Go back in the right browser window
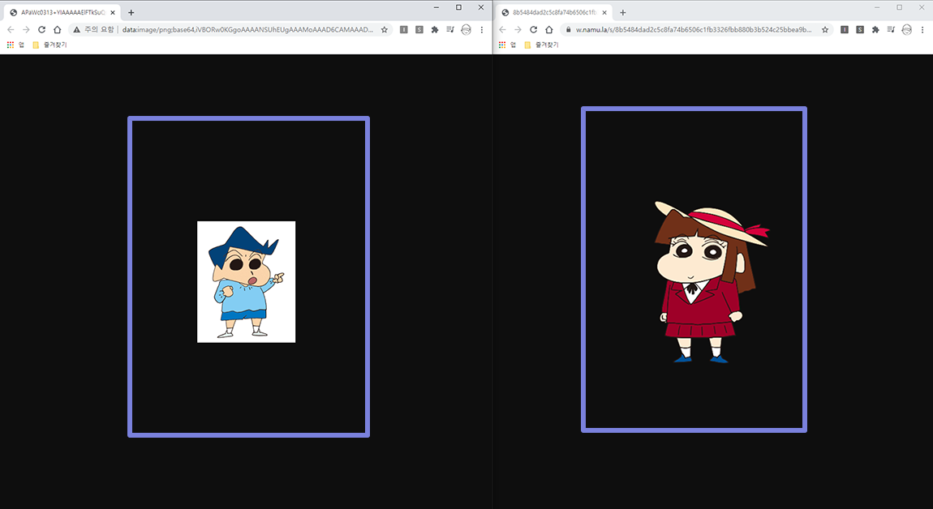 click(502, 30)
